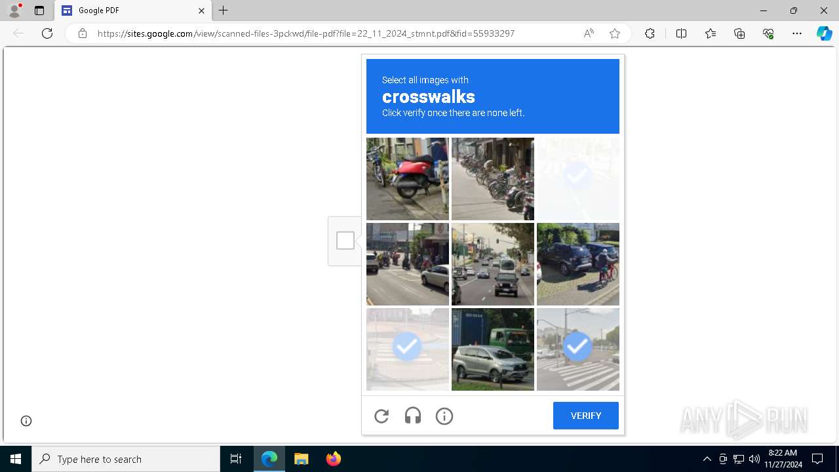Switch to the Google PDF tab
The image size is (839, 472).
tap(132, 10)
